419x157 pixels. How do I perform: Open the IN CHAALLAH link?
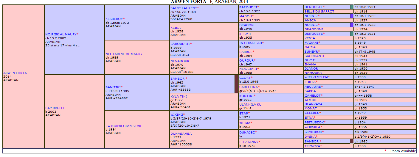[x=251, y=43]
